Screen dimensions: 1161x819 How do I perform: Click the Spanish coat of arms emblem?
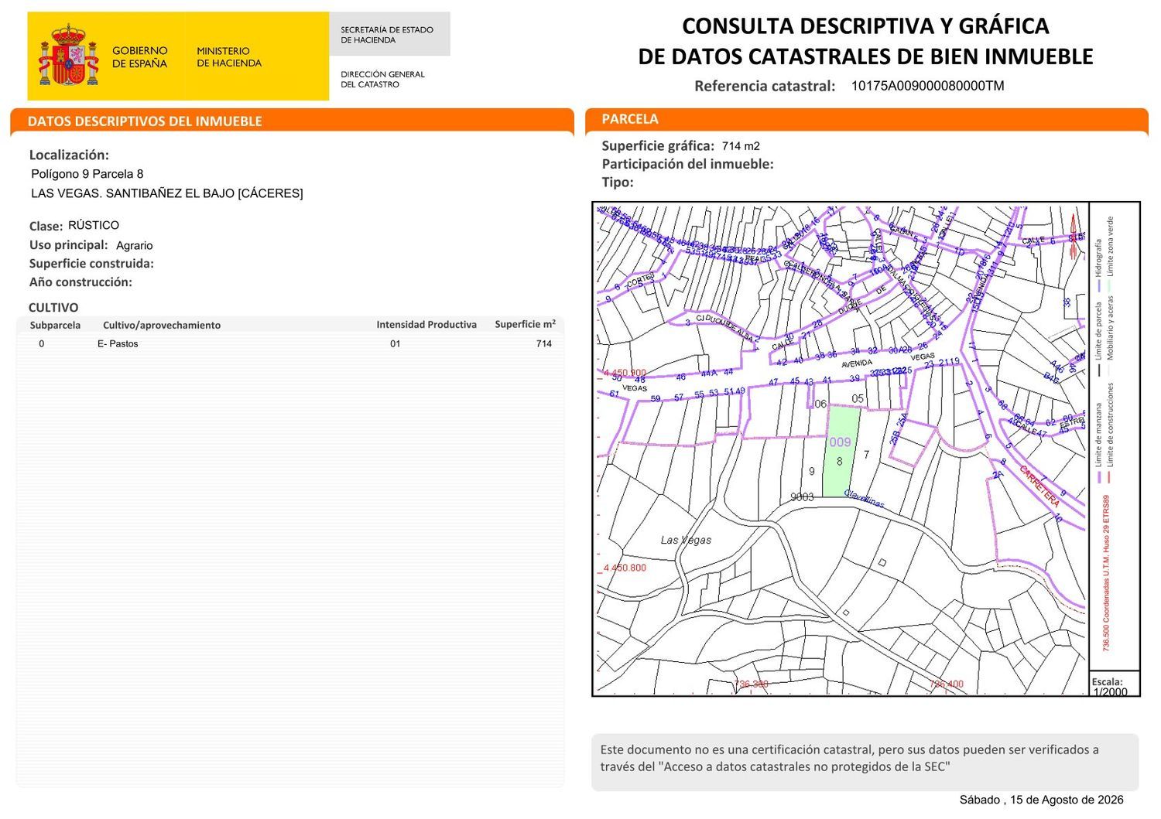69,55
